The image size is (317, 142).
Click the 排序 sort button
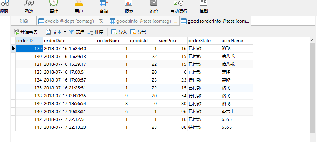click(x=95, y=32)
